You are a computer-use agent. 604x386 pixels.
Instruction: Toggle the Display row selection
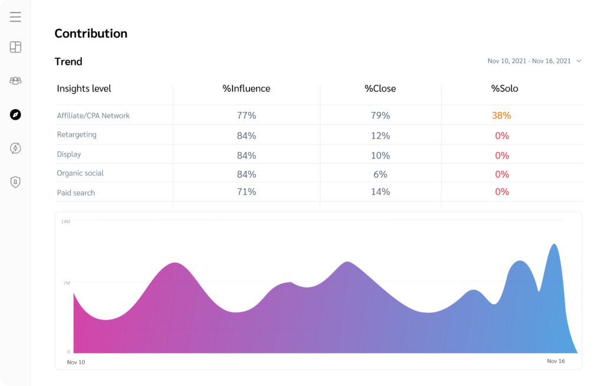[69, 154]
